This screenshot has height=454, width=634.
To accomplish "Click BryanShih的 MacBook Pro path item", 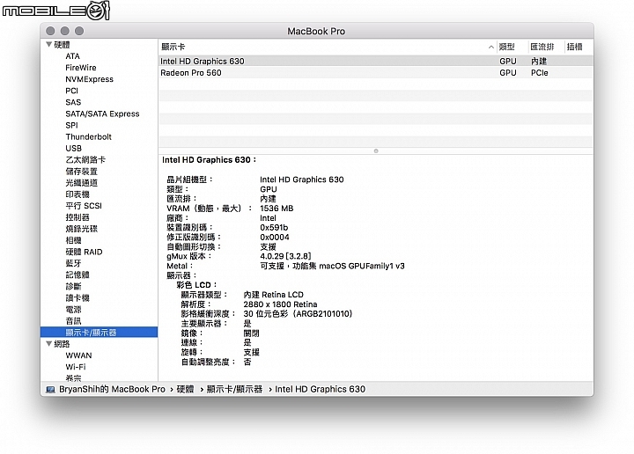I will click(x=112, y=390).
